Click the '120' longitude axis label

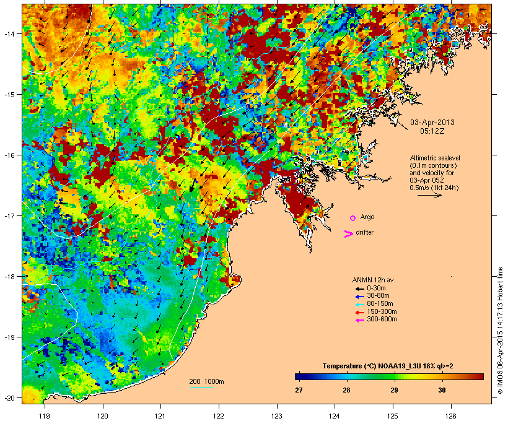(103, 416)
